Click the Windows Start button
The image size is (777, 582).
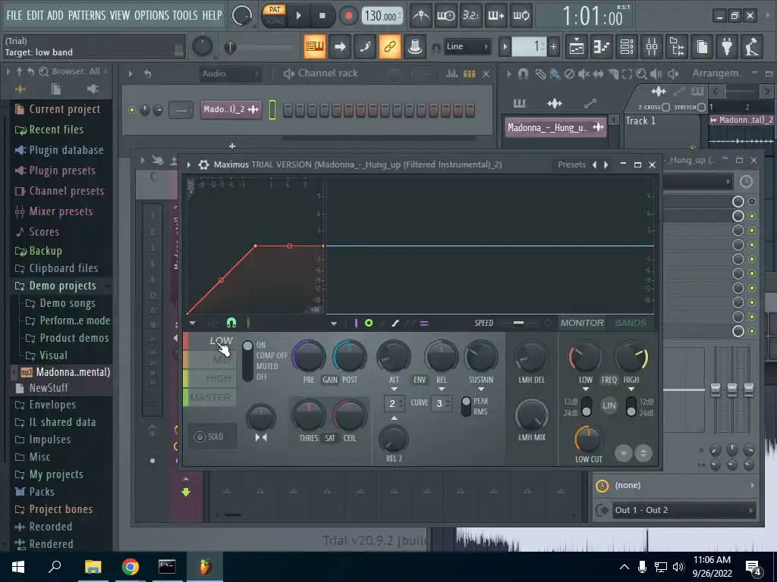pyautogui.click(x=18, y=567)
